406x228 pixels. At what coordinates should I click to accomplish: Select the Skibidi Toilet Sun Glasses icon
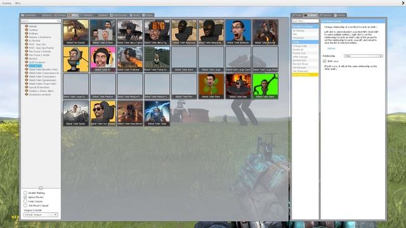click(x=103, y=113)
